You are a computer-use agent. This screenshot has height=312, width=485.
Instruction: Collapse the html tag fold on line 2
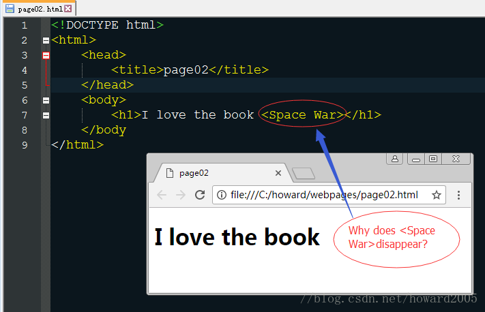click(x=46, y=40)
